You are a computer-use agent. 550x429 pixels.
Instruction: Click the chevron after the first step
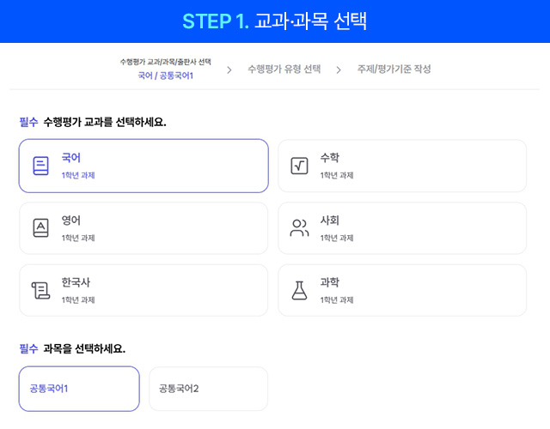pyautogui.click(x=229, y=69)
